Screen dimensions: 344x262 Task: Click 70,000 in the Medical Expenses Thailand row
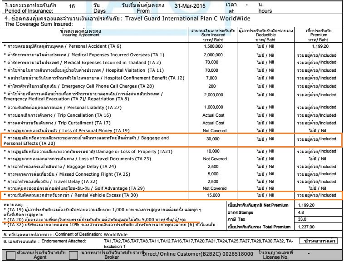click(x=211, y=62)
